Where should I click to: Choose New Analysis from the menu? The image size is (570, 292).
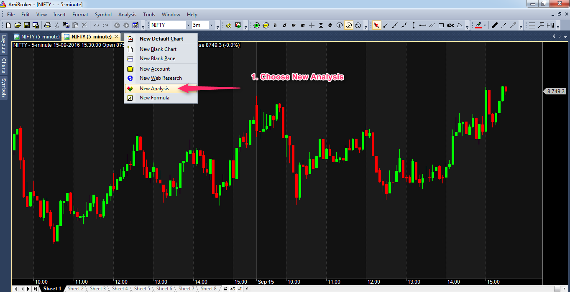tap(161, 89)
